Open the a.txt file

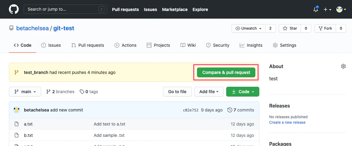tap(28, 124)
